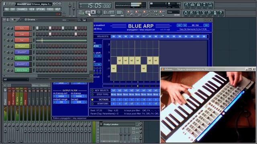Toggle the BlueARP channel mute LED
Image resolution: width=257 pixels, height=144 pixels.
(4, 52)
